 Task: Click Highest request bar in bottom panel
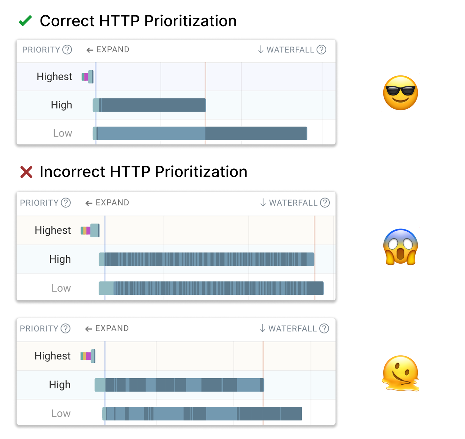(88, 356)
